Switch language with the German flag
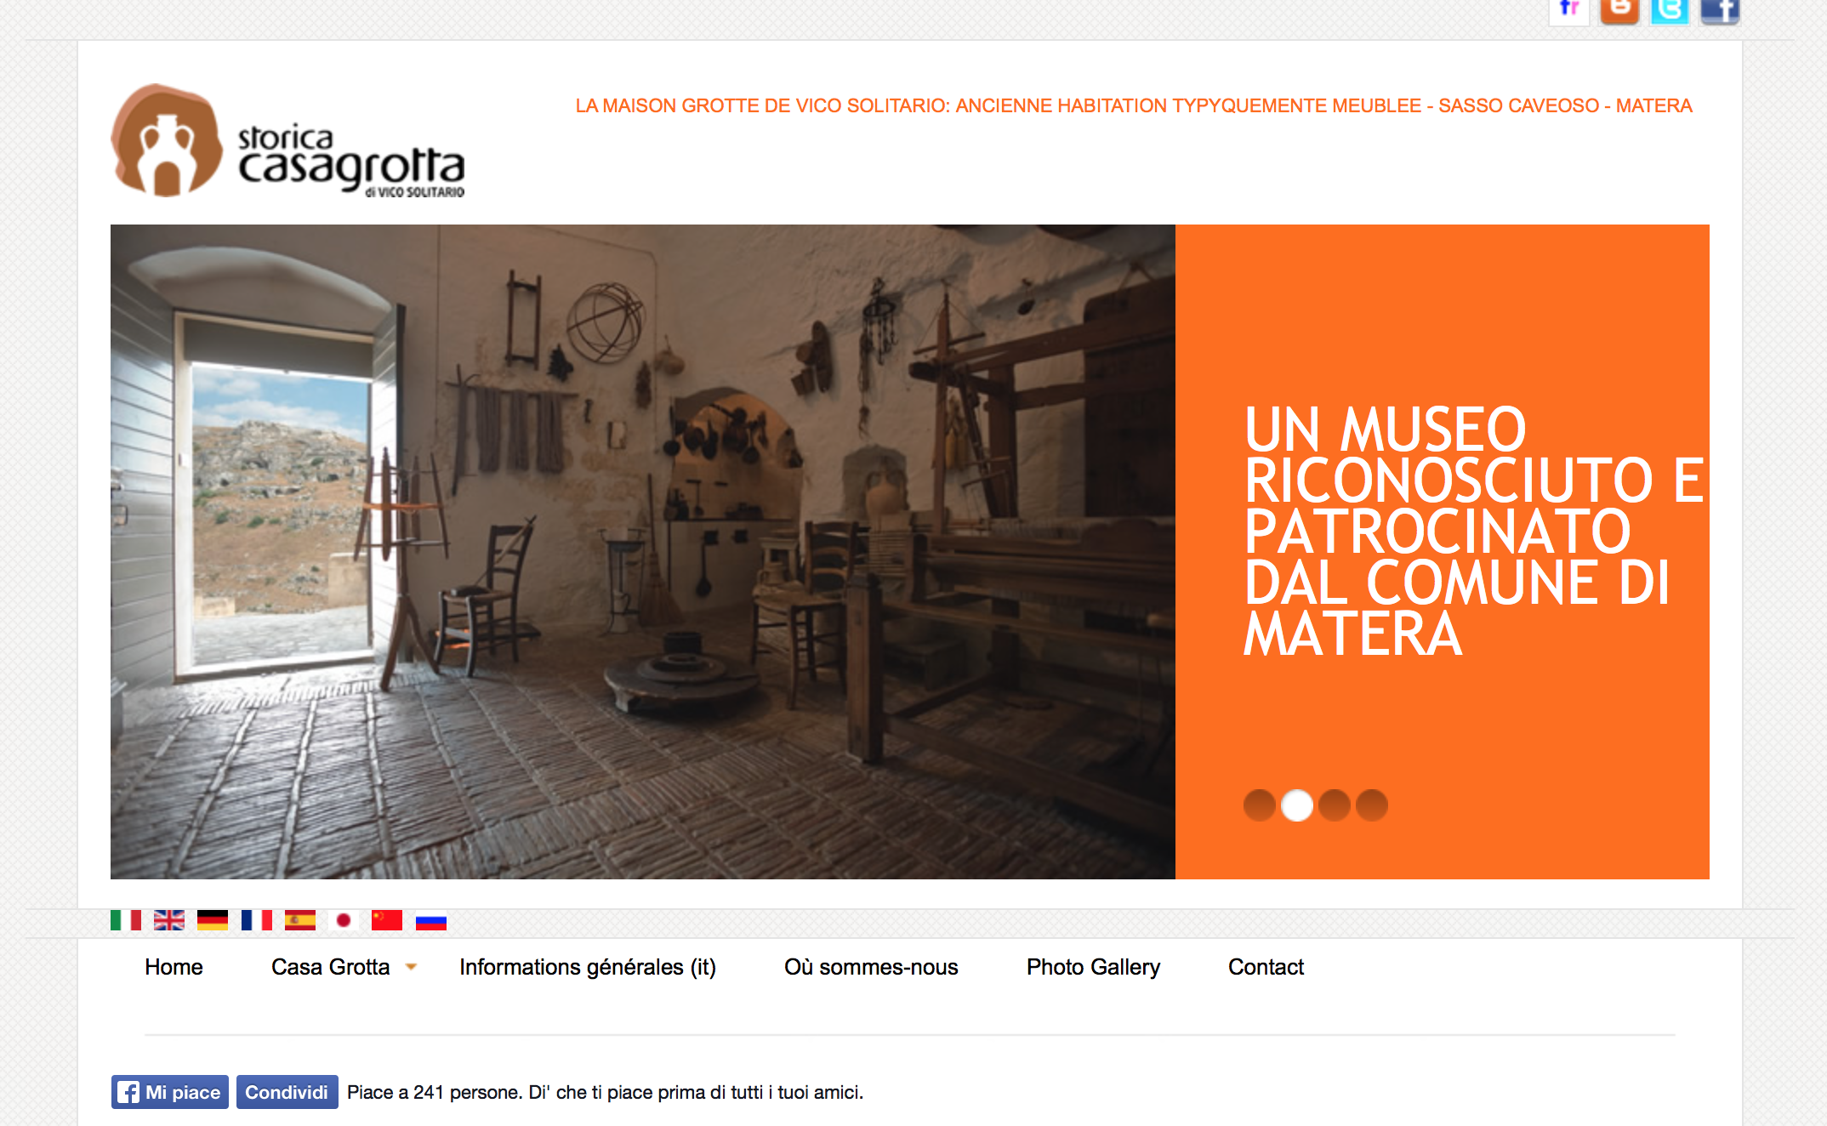The height and width of the screenshot is (1126, 1827). (213, 920)
